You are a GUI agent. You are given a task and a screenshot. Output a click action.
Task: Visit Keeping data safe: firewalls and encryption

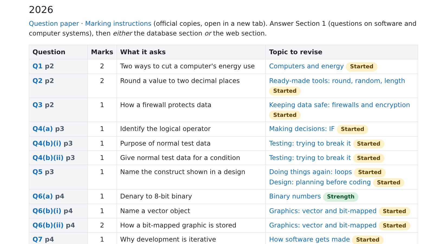click(x=339, y=105)
